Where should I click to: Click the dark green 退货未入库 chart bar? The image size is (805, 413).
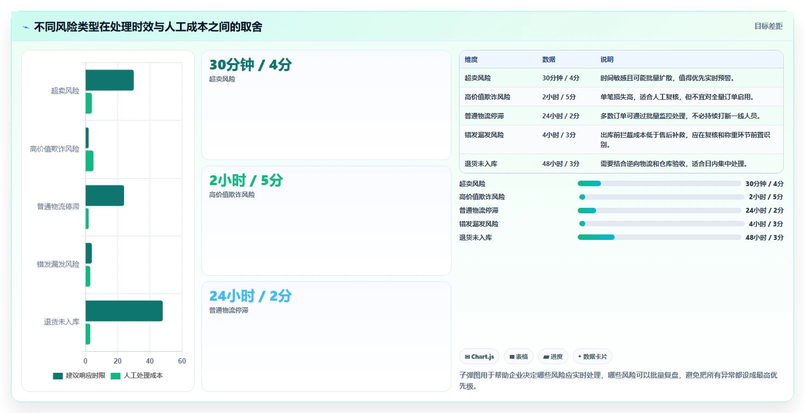124,311
